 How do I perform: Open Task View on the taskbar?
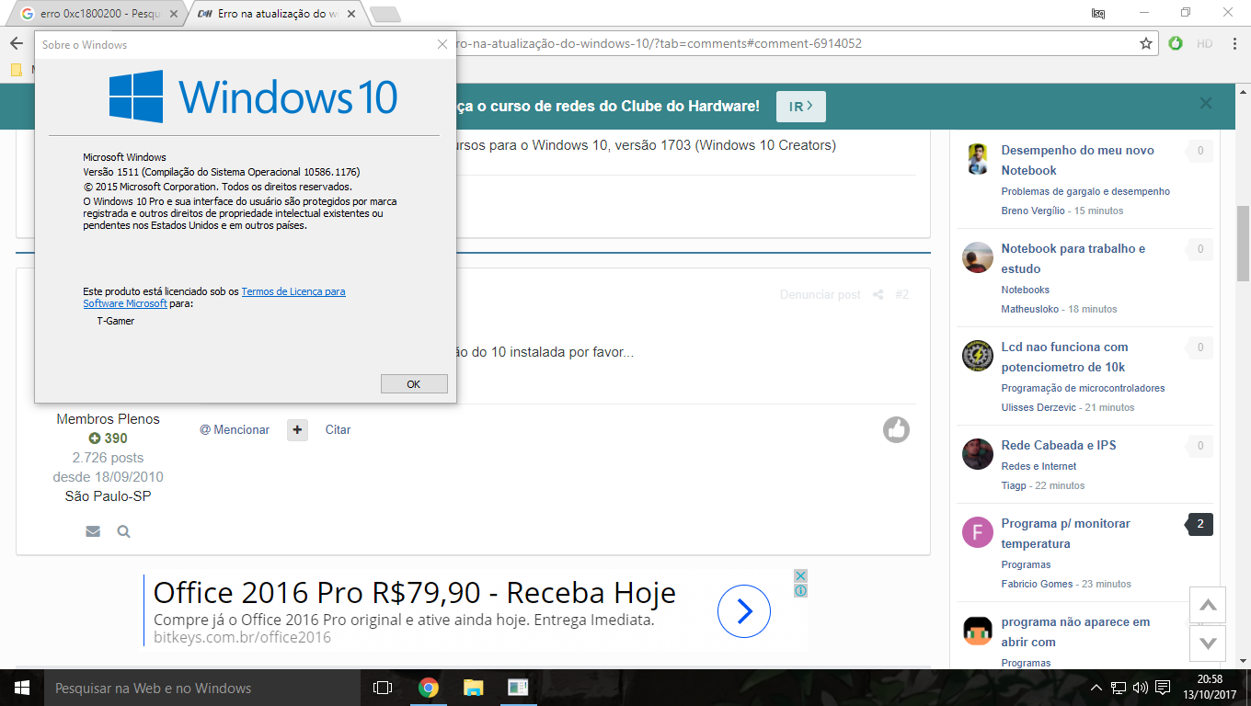tap(383, 688)
